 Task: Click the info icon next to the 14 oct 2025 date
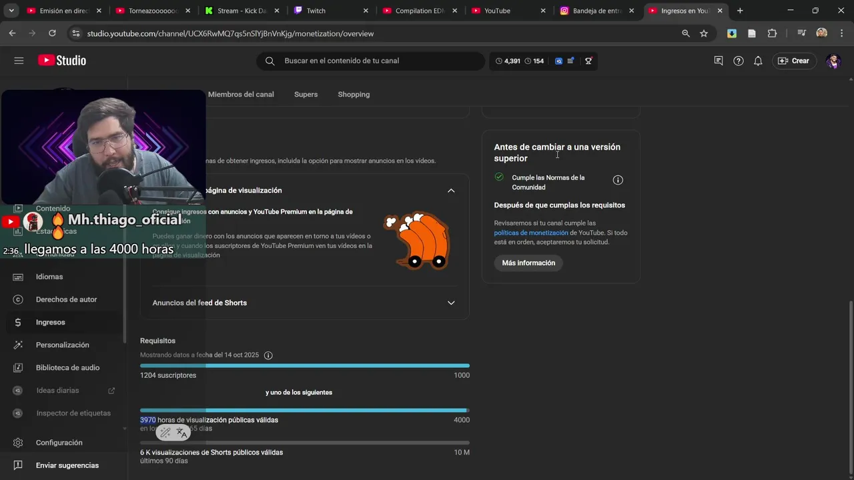[268, 355]
